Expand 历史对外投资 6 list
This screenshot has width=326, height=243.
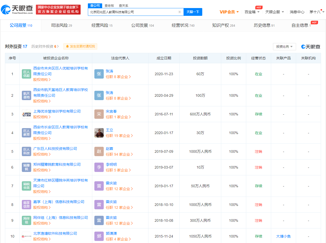[45, 46]
